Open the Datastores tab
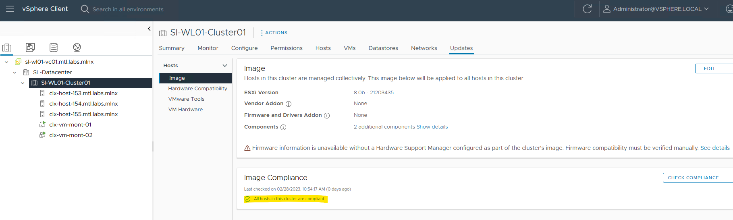The width and height of the screenshot is (733, 220). click(383, 48)
